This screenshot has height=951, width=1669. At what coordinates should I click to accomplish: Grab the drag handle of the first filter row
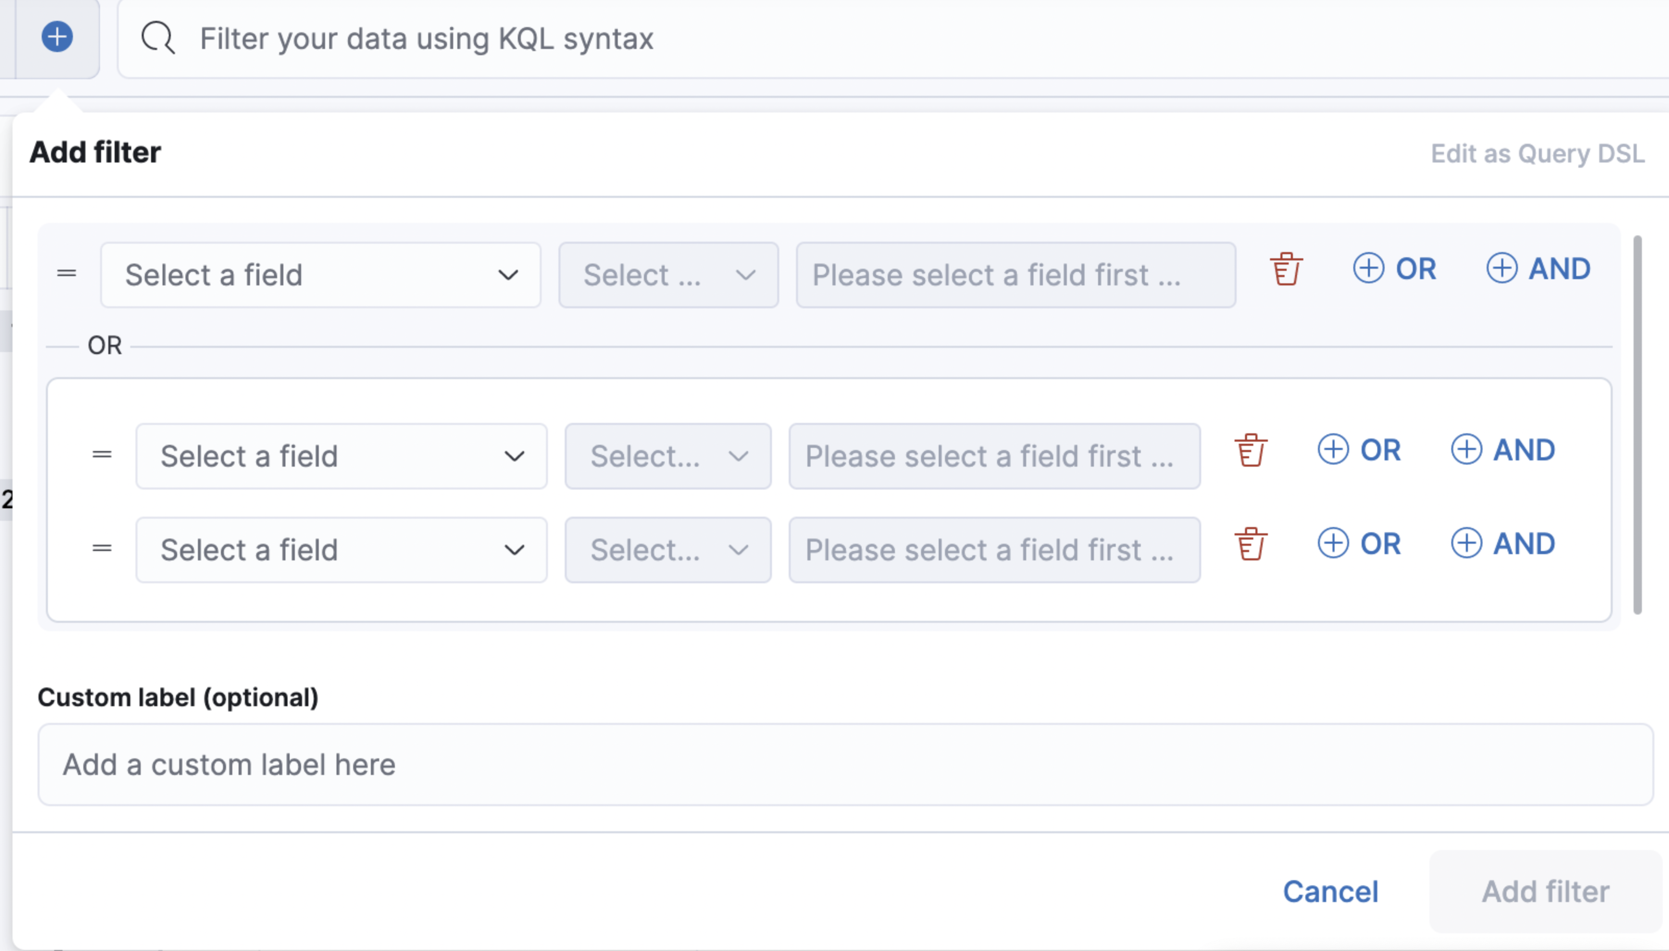(x=67, y=273)
